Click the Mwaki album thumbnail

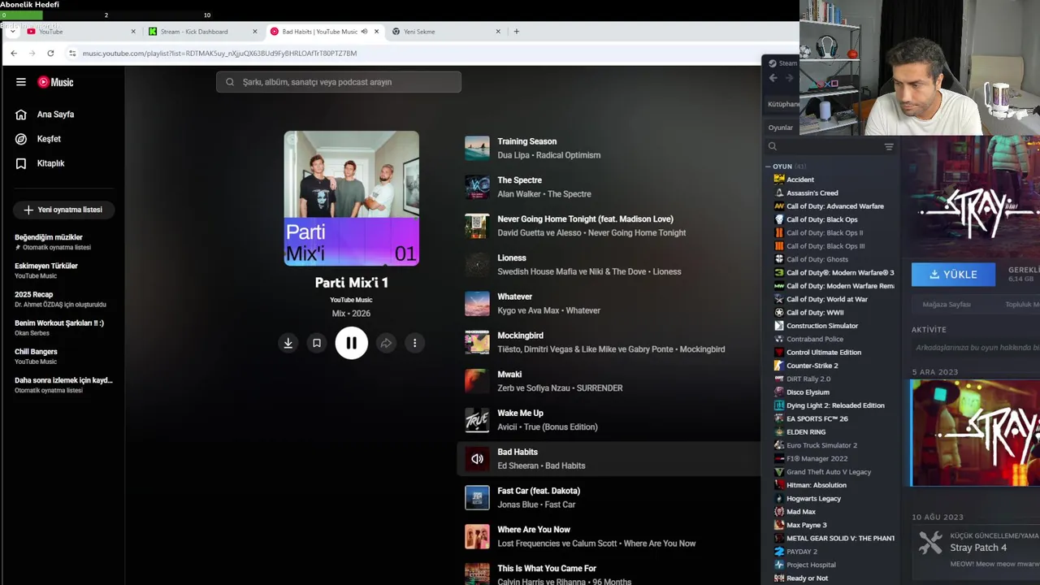click(x=477, y=381)
